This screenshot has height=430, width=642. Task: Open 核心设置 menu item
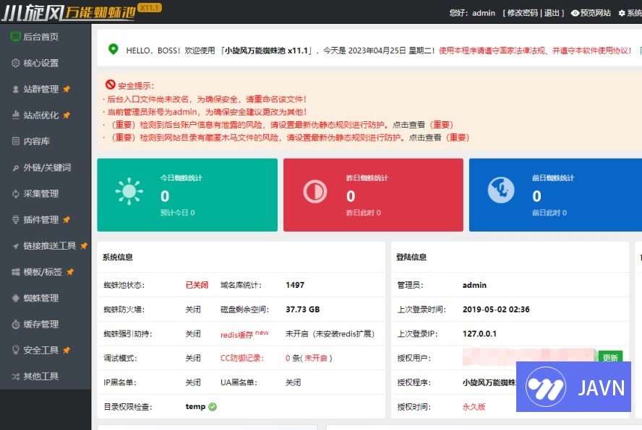[x=41, y=63]
